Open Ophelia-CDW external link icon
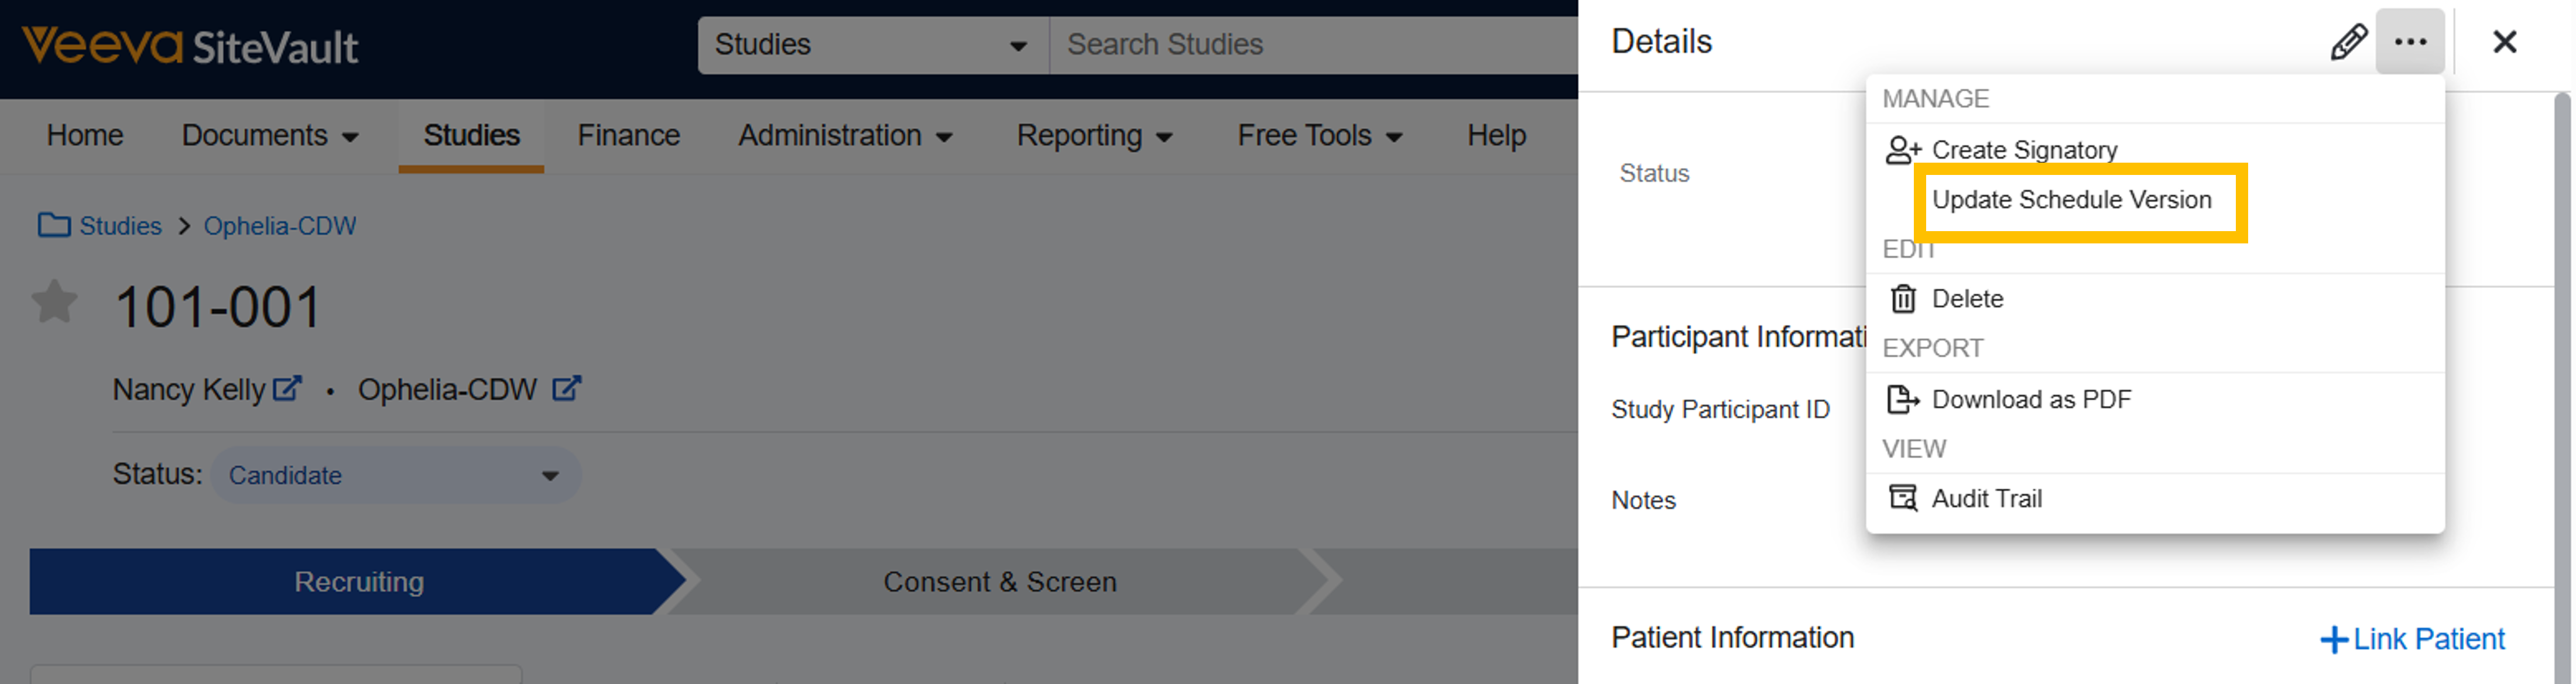Viewport: 2576px width, 684px height. [567, 388]
